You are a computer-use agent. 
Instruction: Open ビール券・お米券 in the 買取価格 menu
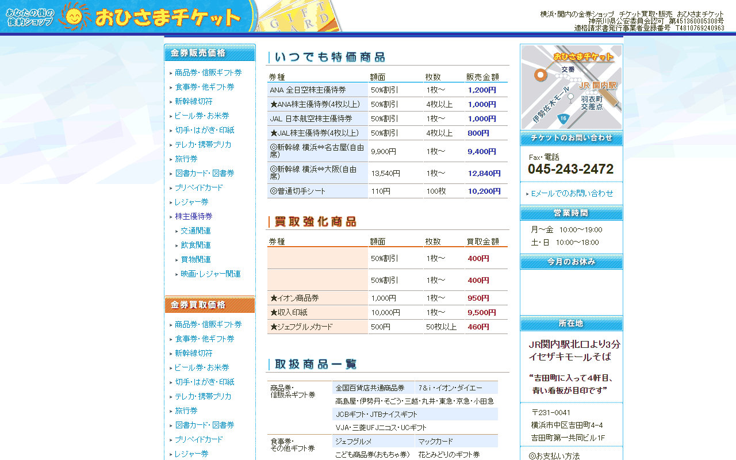pyautogui.click(x=202, y=367)
